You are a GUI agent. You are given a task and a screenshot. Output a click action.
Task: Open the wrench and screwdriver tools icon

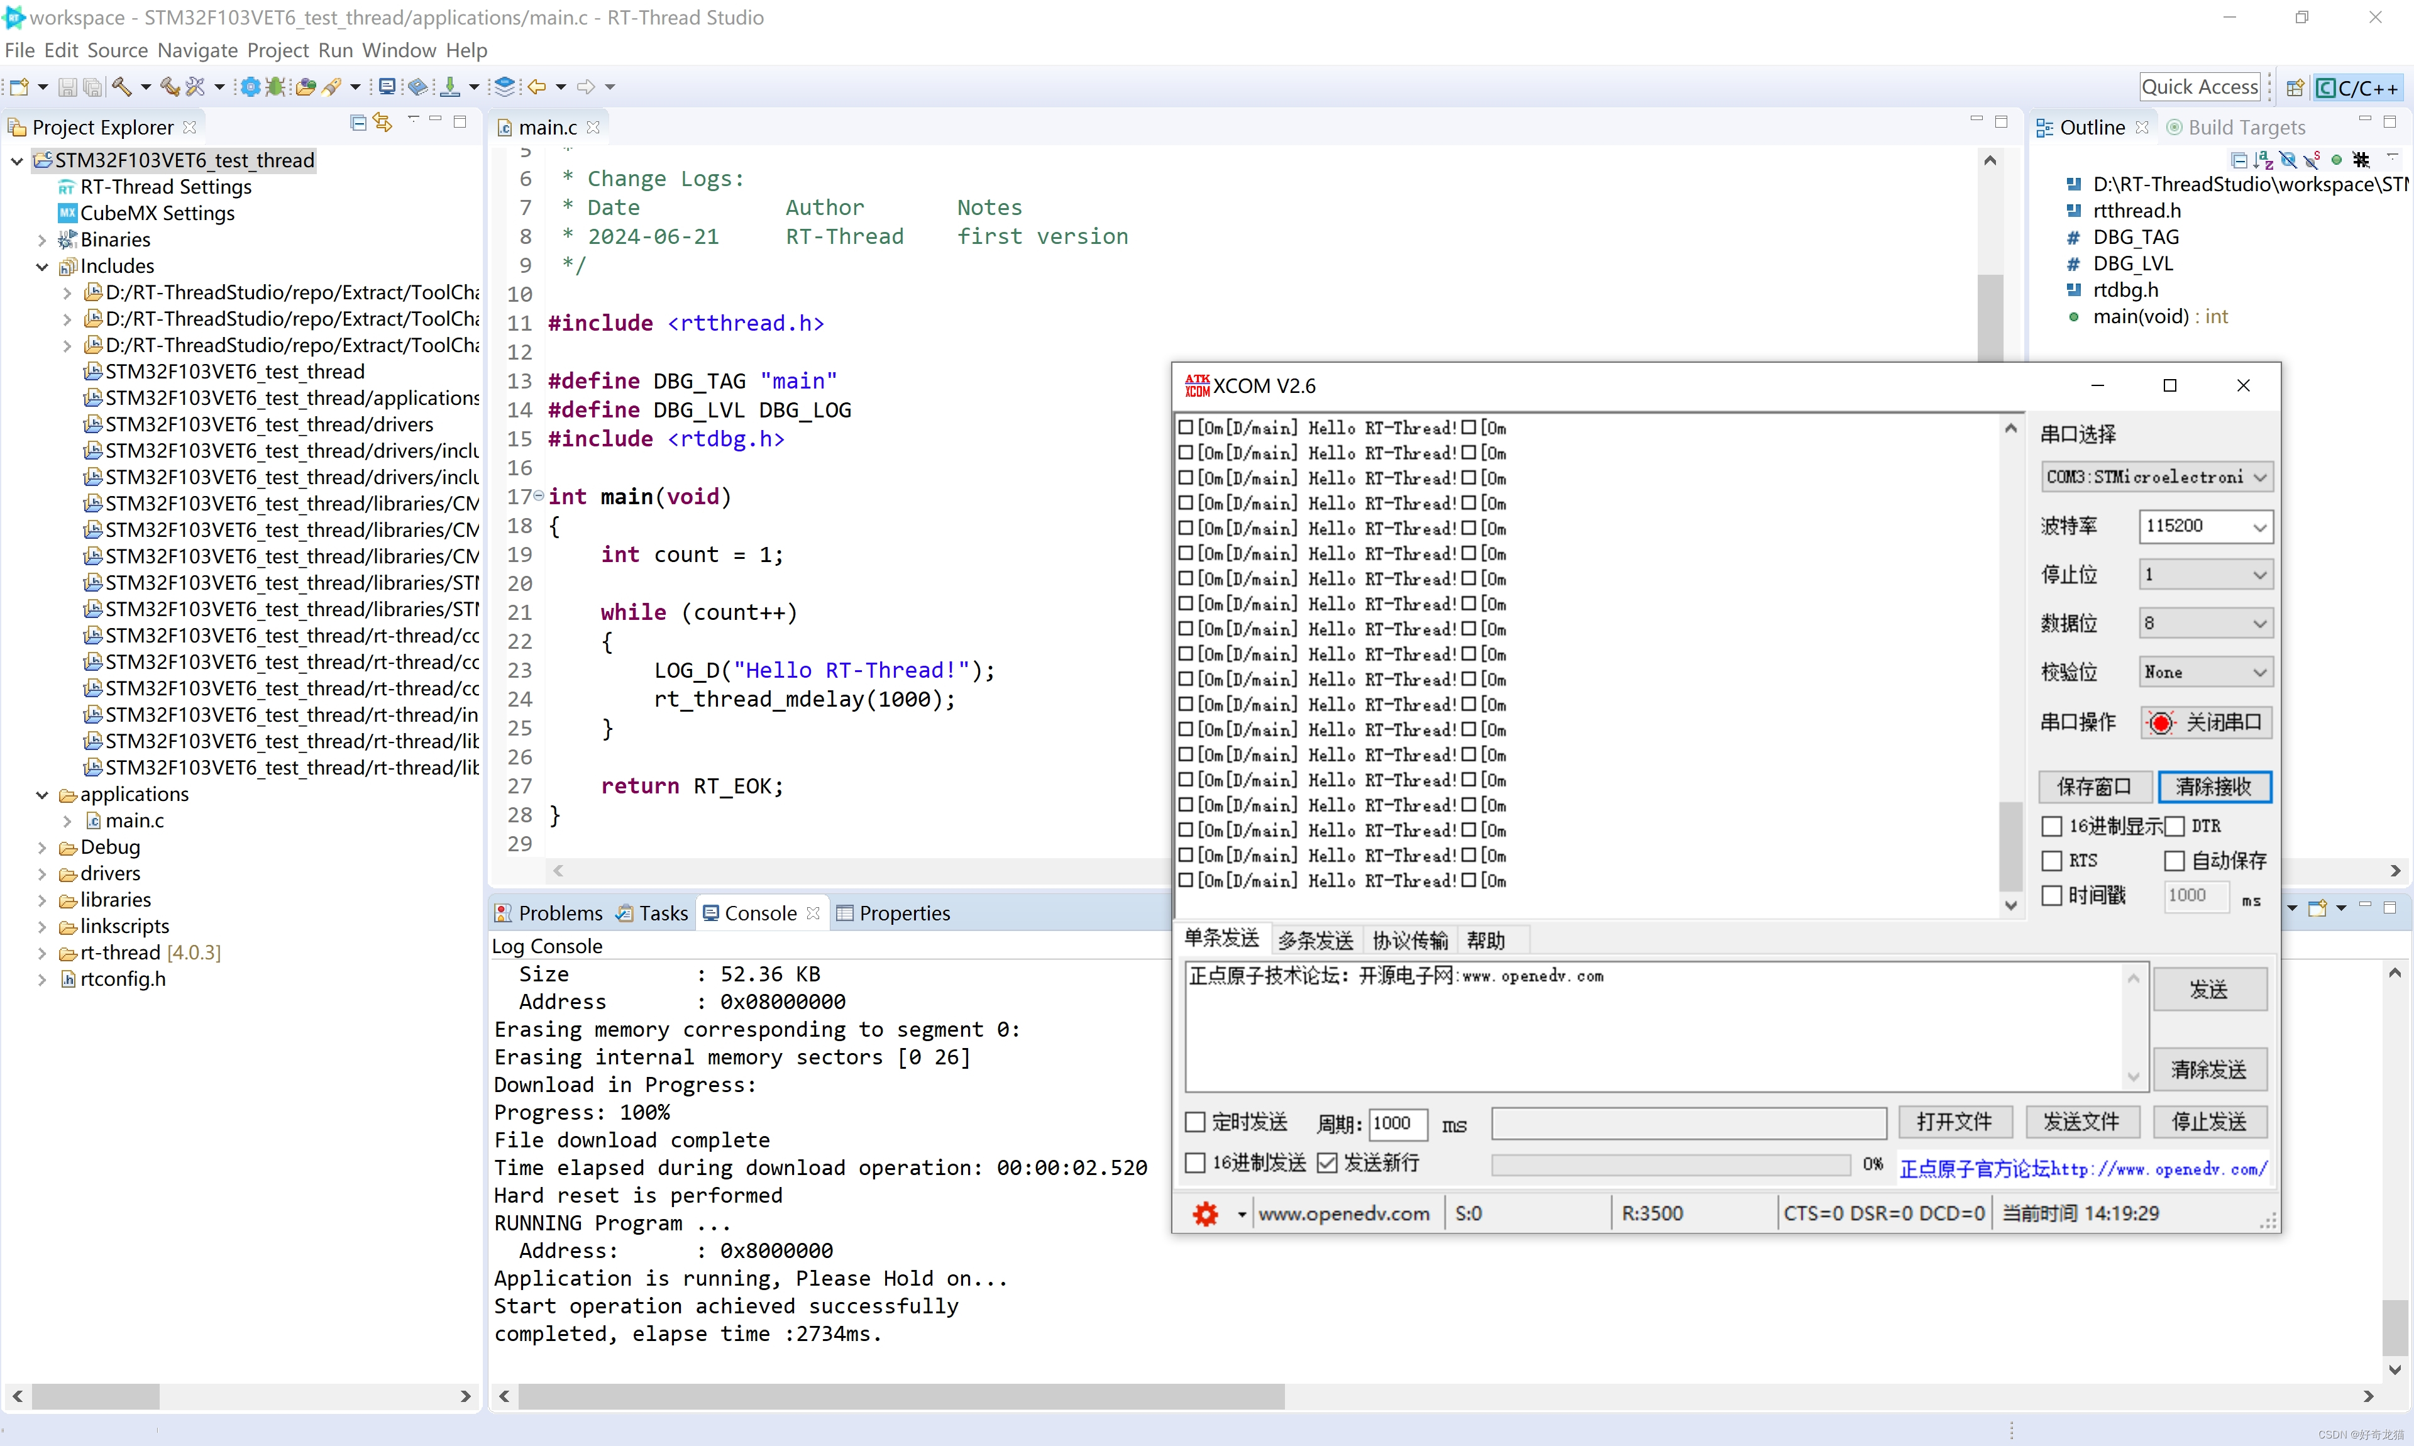click(196, 87)
